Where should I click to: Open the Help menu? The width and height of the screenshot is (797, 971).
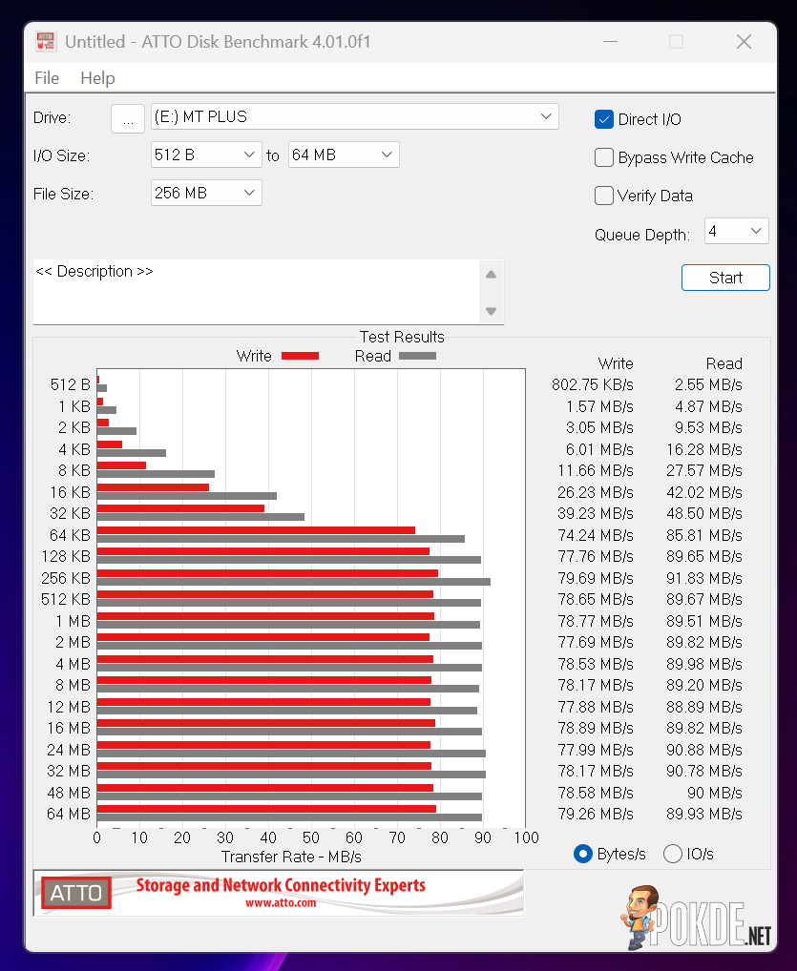[x=98, y=78]
